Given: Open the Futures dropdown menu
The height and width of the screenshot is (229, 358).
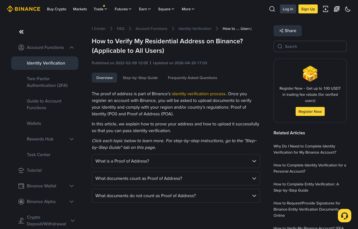Looking at the screenshot, I should pyautogui.click(x=123, y=9).
